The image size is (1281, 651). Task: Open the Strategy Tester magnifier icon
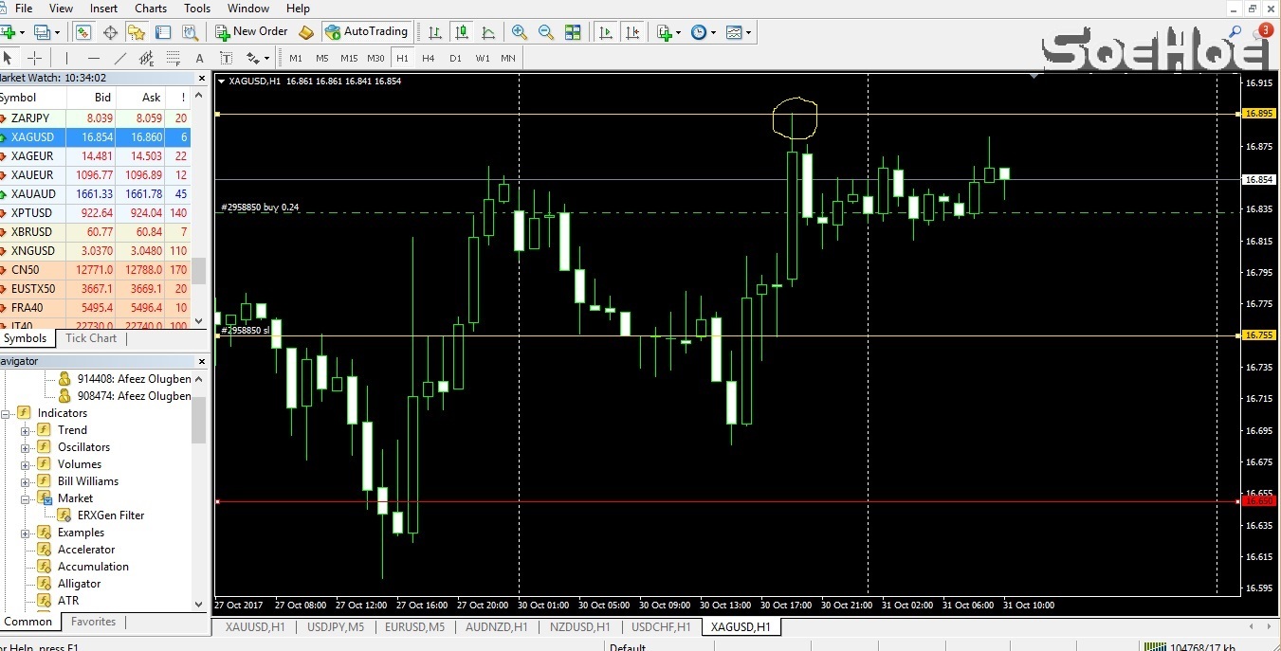coord(190,32)
